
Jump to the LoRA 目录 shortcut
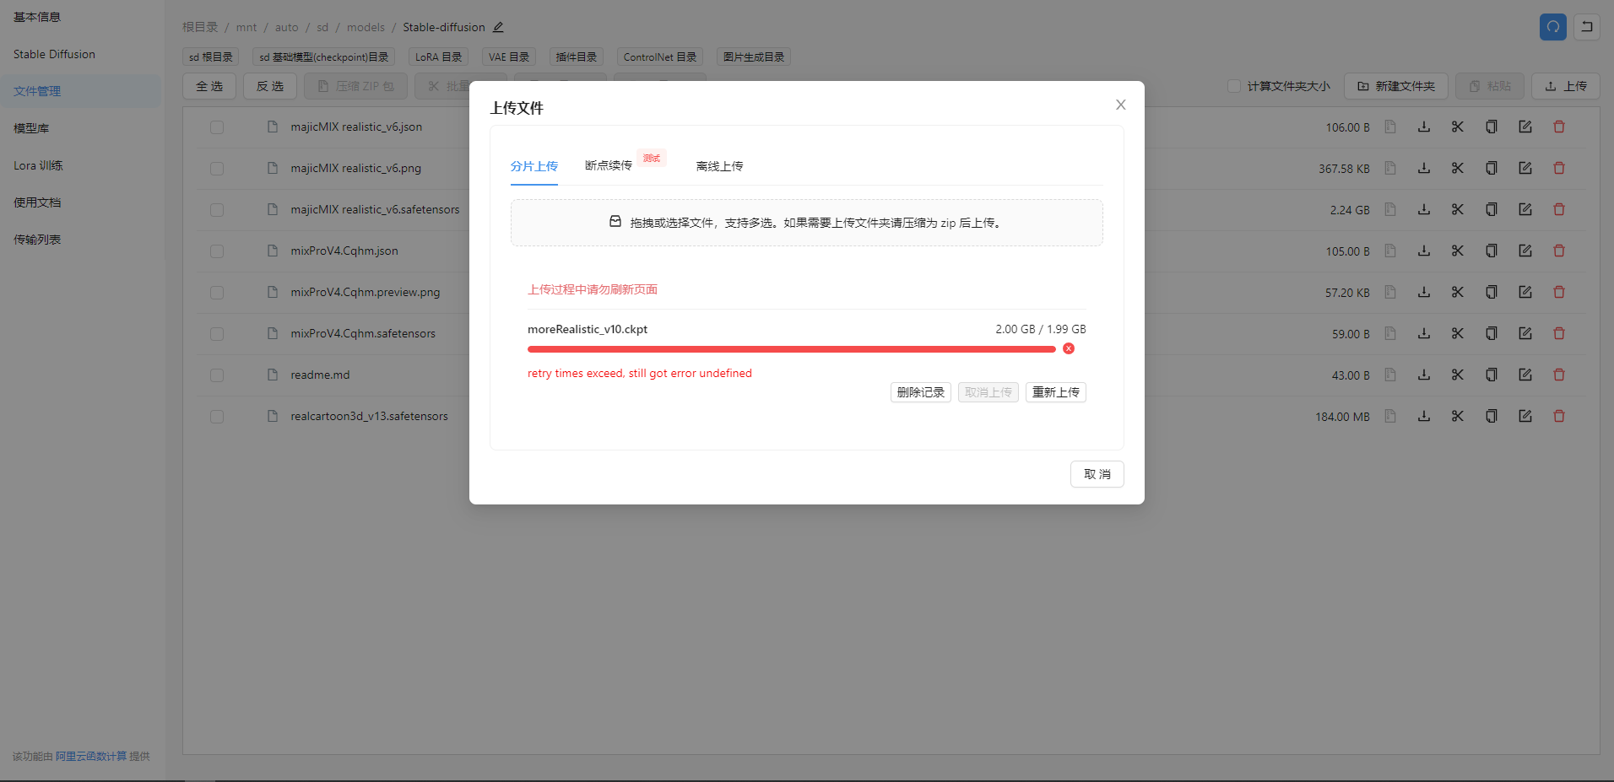[439, 57]
